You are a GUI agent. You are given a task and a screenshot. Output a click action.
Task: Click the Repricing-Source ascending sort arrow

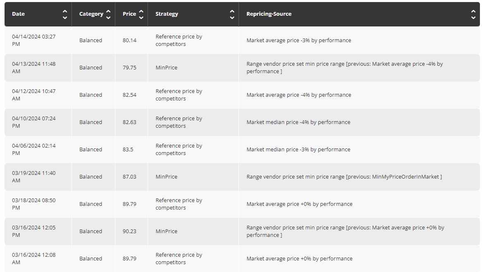click(473, 12)
